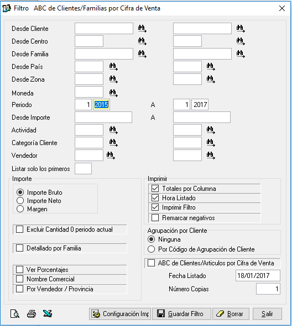This screenshot has width=292, height=326.
Task: Enable the Remarcar negativos checkbox
Action: 155,218
